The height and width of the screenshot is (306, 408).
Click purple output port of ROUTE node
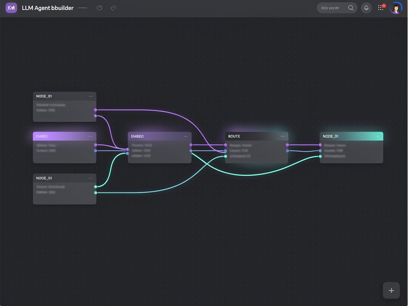(287, 145)
